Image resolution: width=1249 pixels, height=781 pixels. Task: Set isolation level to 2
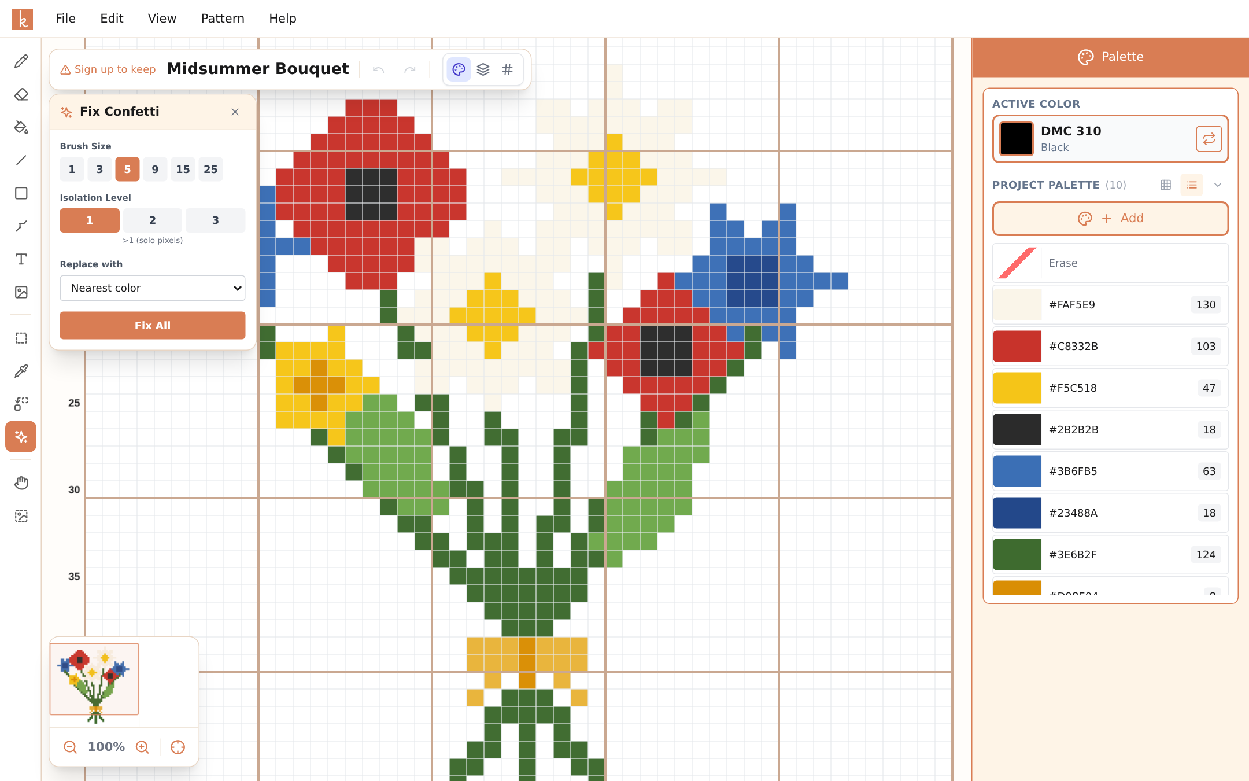pos(153,220)
